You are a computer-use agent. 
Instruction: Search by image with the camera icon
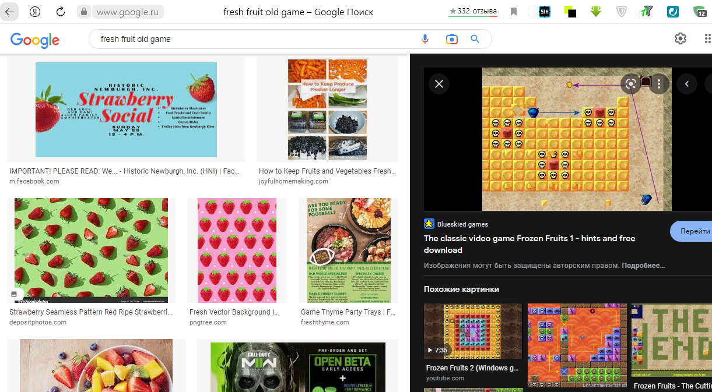[451, 39]
